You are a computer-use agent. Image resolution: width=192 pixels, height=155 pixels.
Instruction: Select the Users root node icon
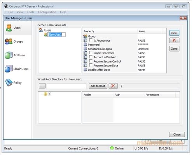tap(41, 30)
